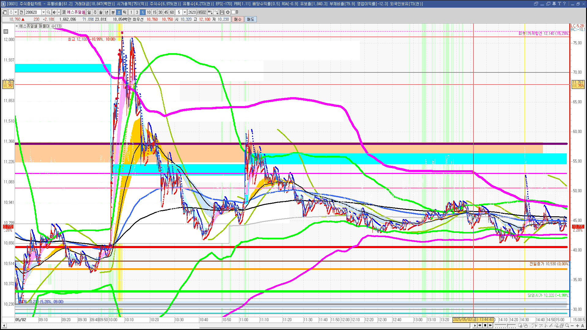
Task: Open the 주 type dropdown arrow
Action: pyautogui.click(x=16, y=12)
